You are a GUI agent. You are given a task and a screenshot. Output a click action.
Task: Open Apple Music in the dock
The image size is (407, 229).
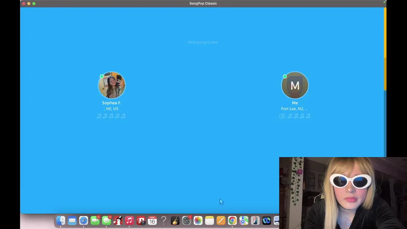tap(129, 220)
